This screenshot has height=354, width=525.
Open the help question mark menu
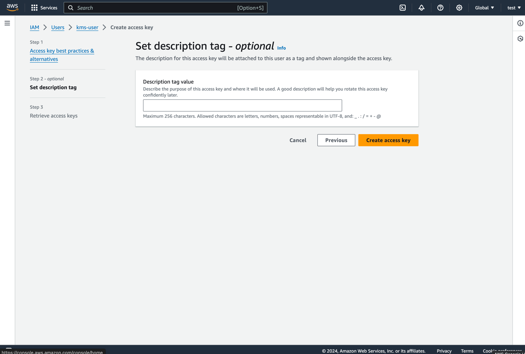point(440,8)
